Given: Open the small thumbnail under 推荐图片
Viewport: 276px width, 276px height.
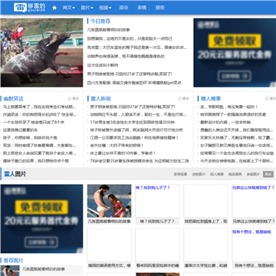Looking at the screenshot, I should tap(10, 271).
